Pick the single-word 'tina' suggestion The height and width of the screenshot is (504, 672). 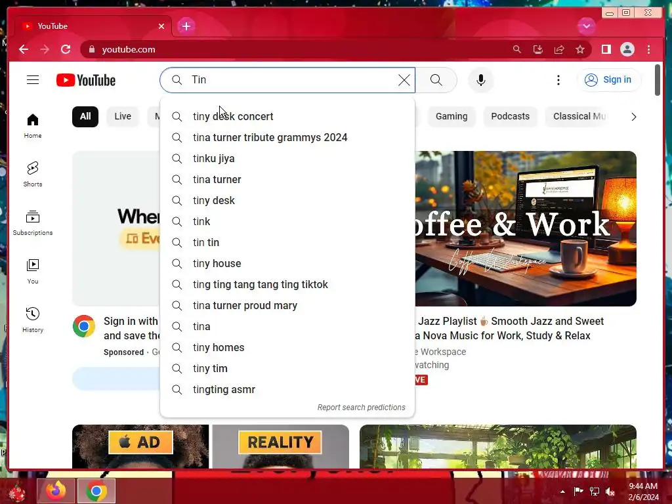tap(287, 326)
